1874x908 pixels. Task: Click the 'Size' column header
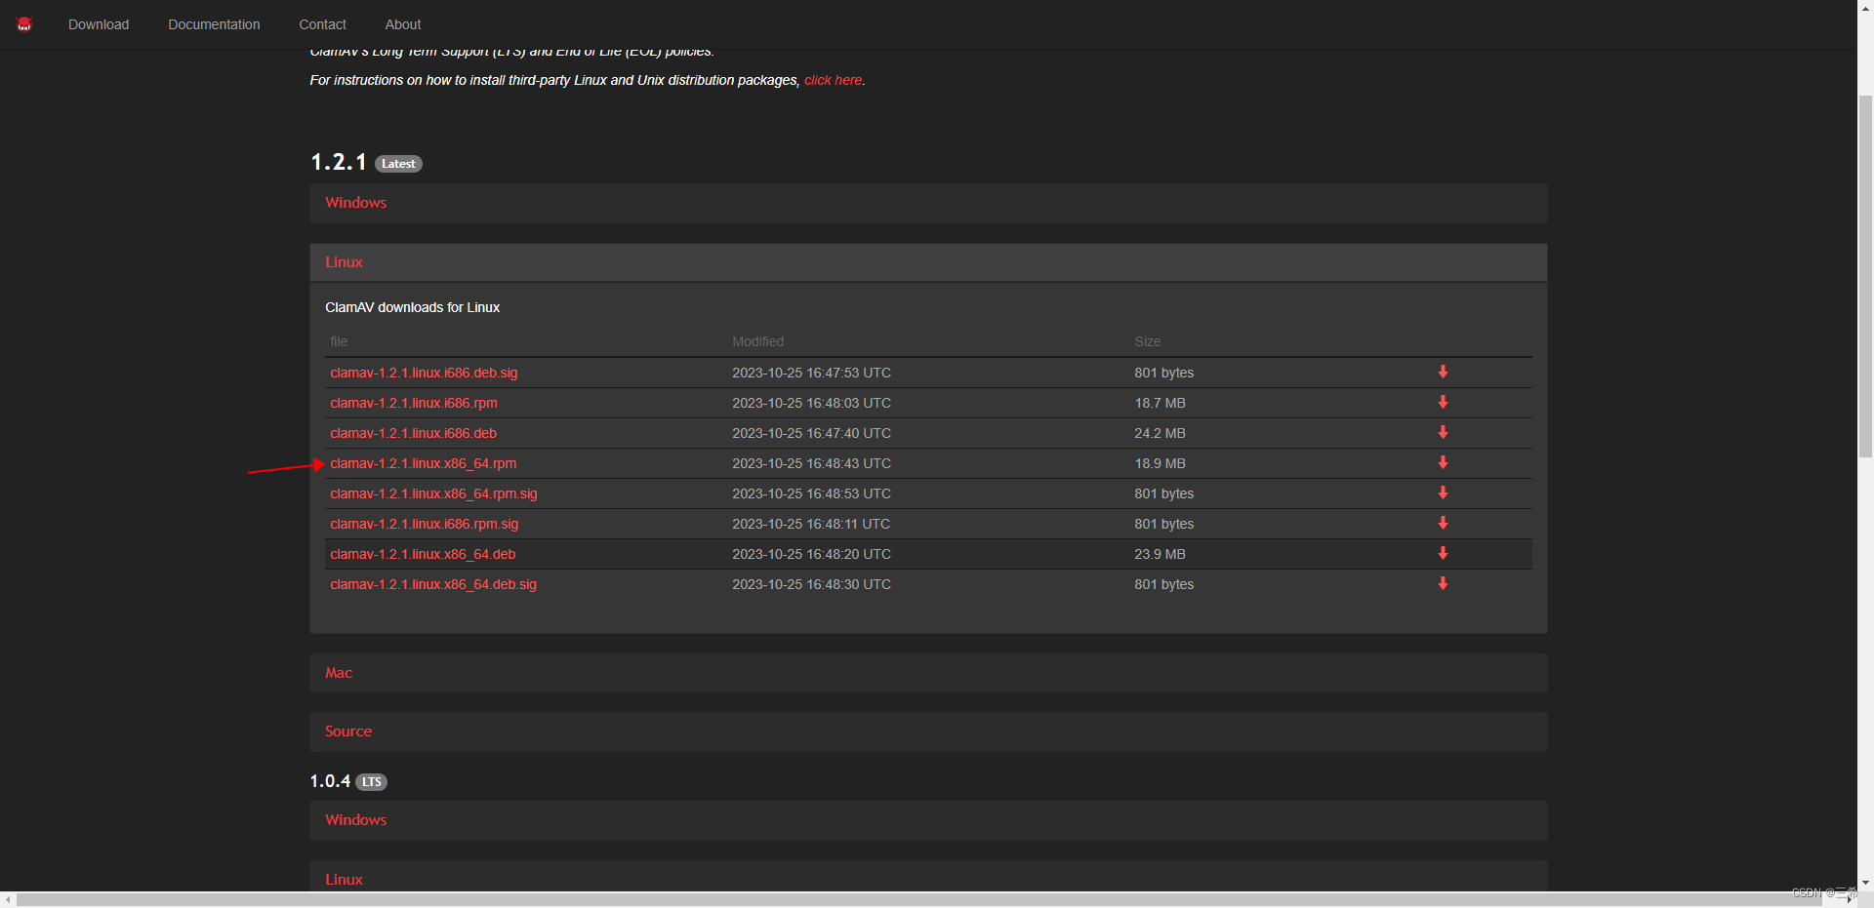coord(1148,341)
